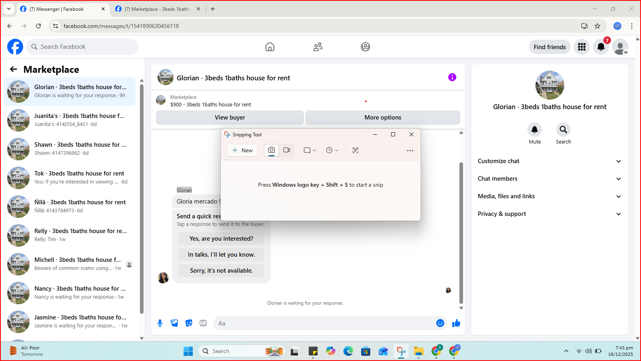
Task: Reload the page in Chrome
Action: (38, 26)
